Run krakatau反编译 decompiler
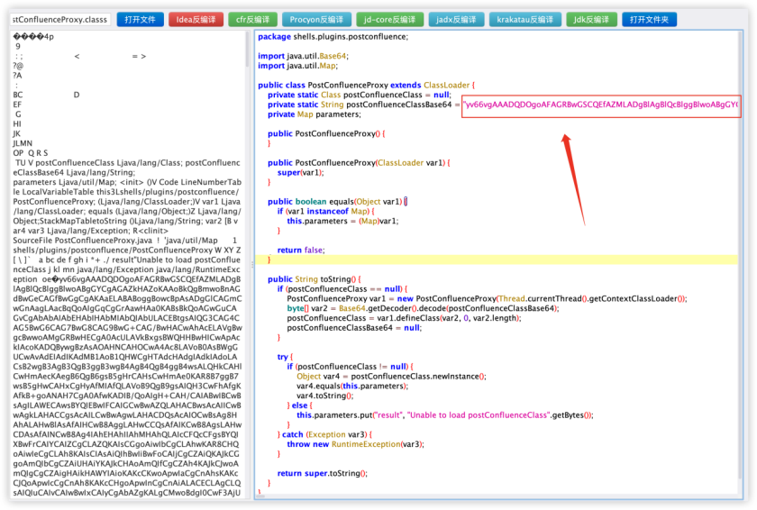 point(524,19)
